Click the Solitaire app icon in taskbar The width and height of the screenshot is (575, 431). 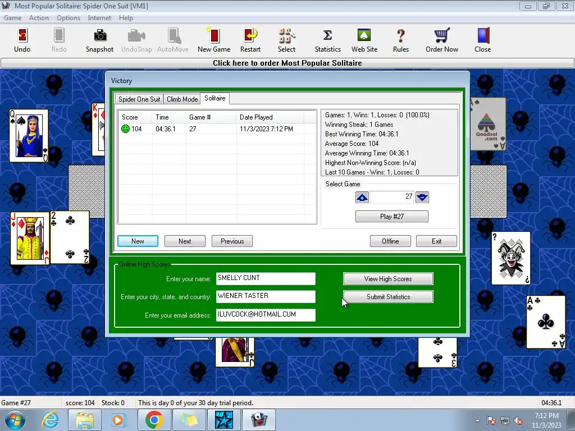tap(258, 420)
